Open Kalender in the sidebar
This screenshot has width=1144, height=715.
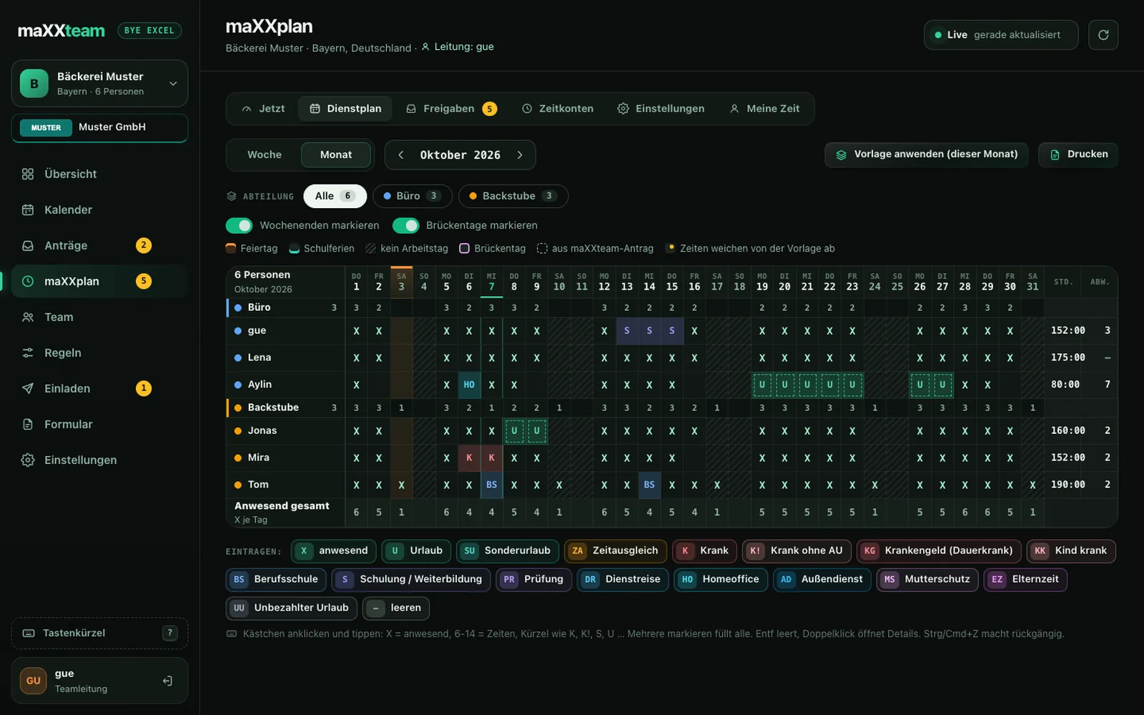pyautogui.click(x=99, y=209)
